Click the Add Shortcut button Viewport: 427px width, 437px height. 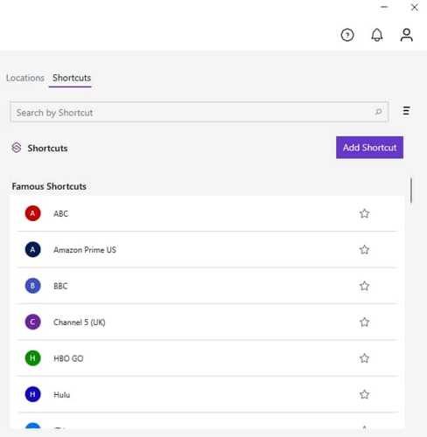click(x=369, y=148)
